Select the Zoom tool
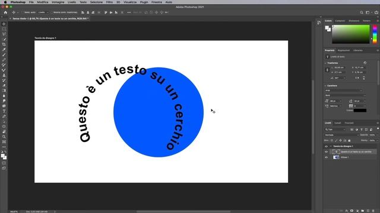This screenshot has width=380, height=213. (x=4, y=137)
